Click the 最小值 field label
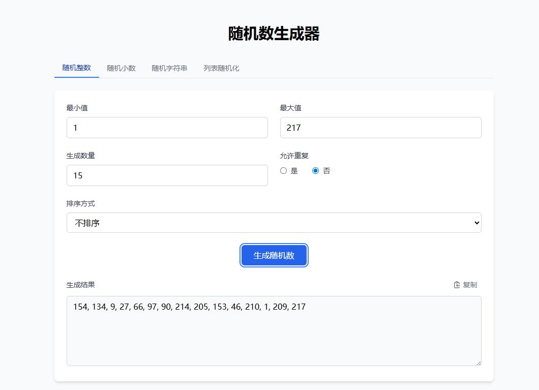Screen dimensions: 539x390 (x=77, y=108)
